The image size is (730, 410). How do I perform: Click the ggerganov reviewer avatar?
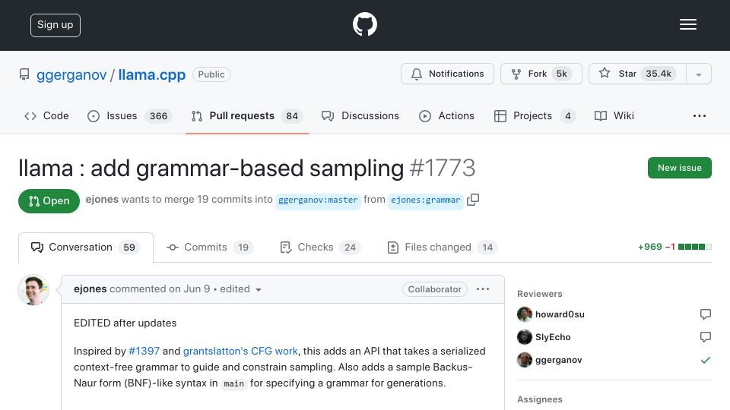525,360
